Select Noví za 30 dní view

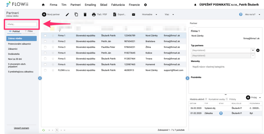pyautogui.click(x=15, y=59)
